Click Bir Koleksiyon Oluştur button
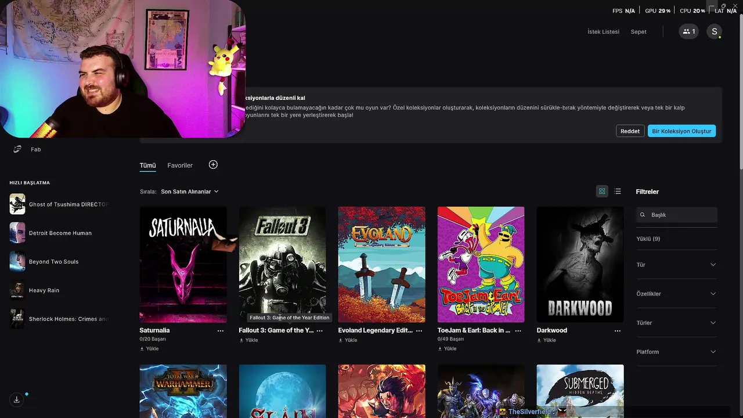The width and height of the screenshot is (743, 418). click(x=681, y=131)
